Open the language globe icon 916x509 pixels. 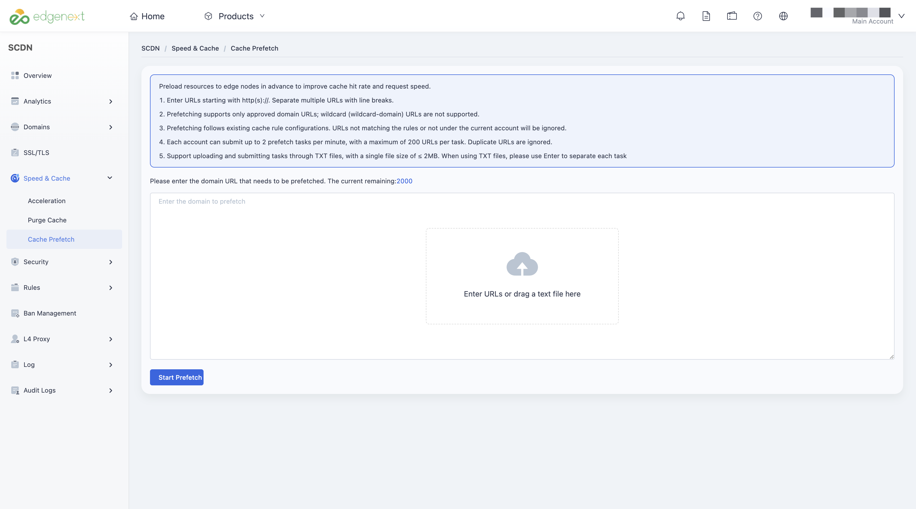pos(783,16)
